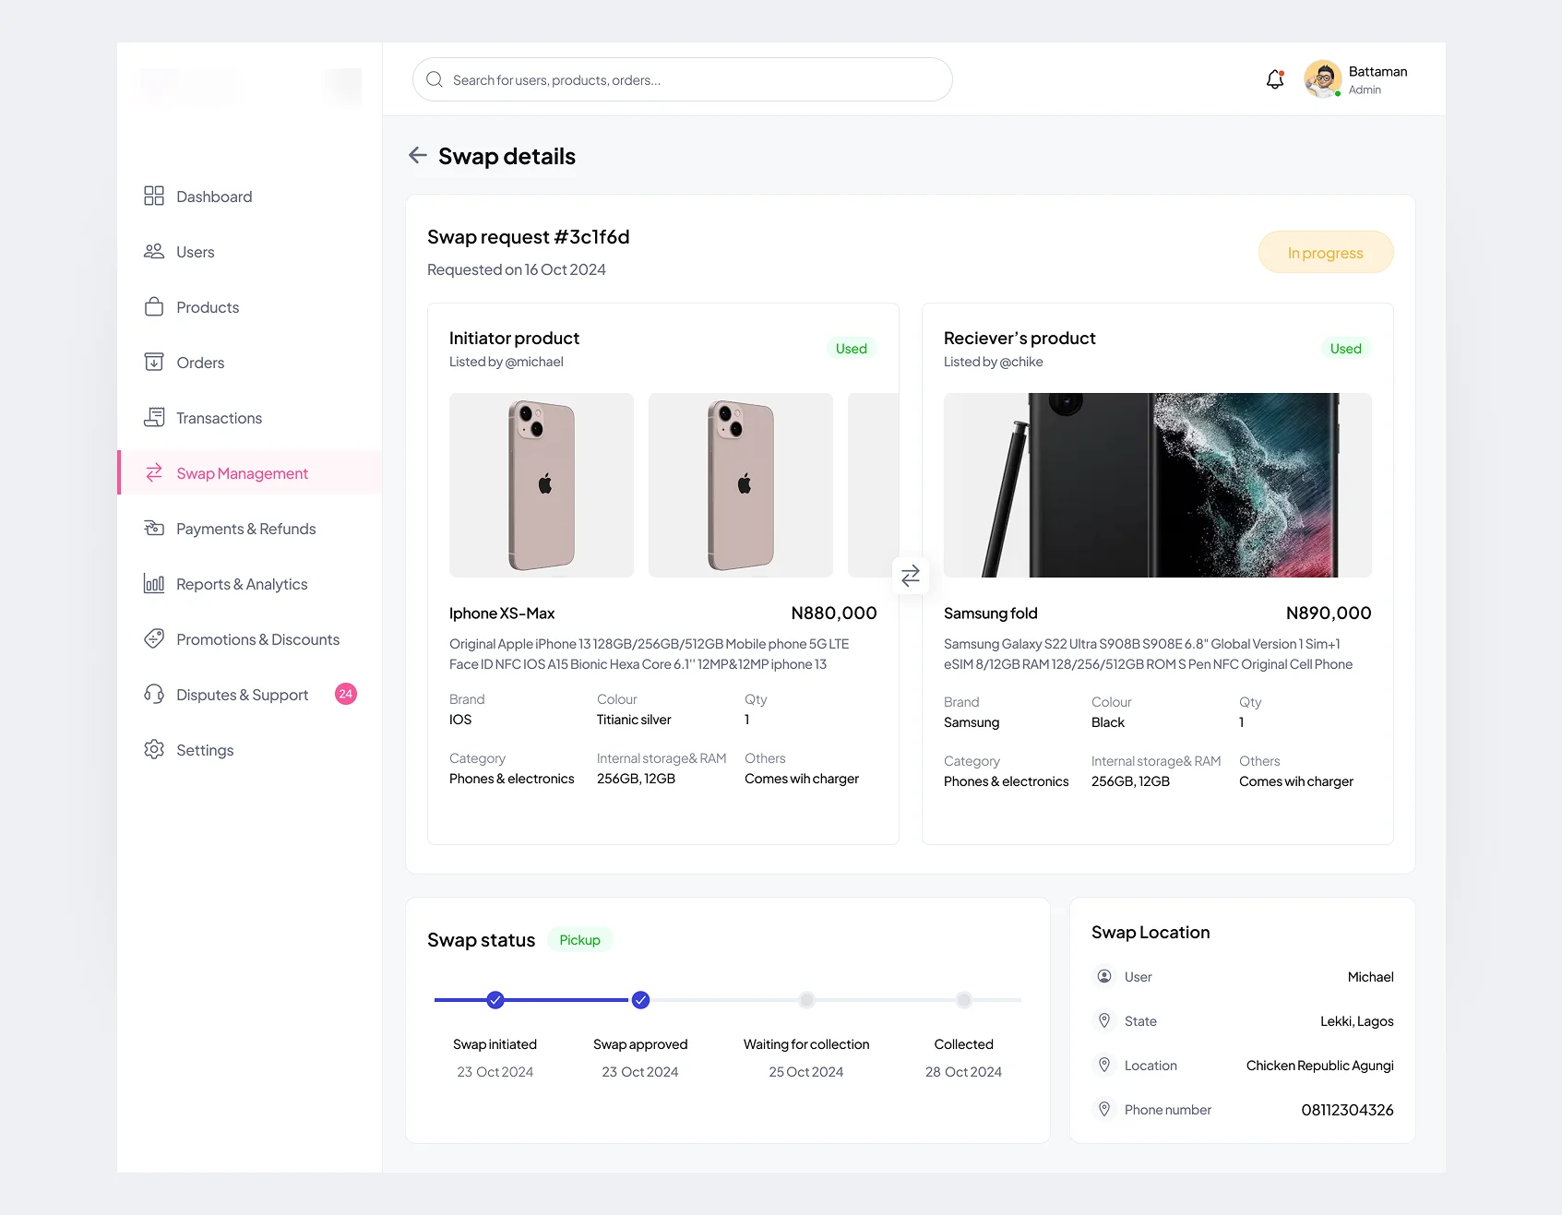Click the Titianic silver colour value
The height and width of the screenshot is (1215, 1562).
click(634, 720)
